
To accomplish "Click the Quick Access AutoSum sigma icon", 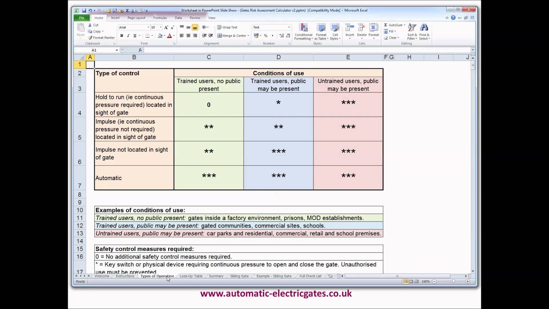I will tap(127, 10).
